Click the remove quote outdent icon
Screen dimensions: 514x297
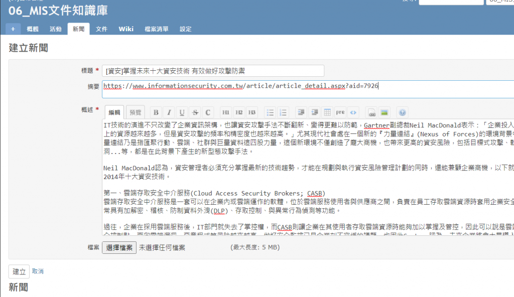(x=314, y=112)
